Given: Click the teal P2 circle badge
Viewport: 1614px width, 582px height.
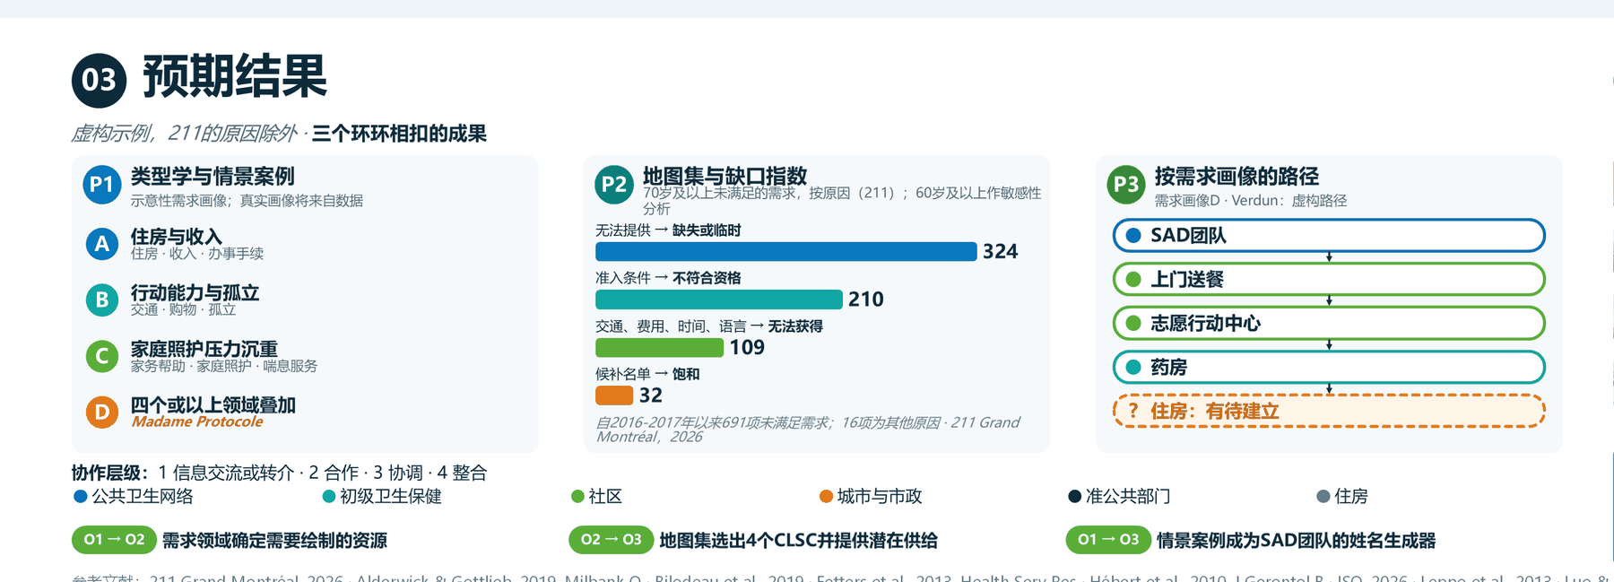Looking at the screenshot, I should 613,184.
